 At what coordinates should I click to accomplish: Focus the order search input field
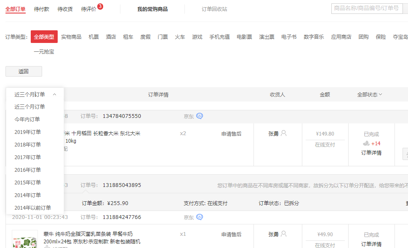(367, 8)
